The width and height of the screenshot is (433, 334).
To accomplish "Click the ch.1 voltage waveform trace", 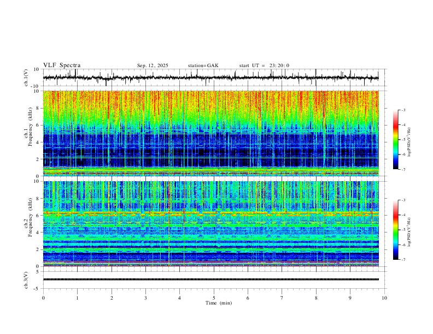I will 210,77.
